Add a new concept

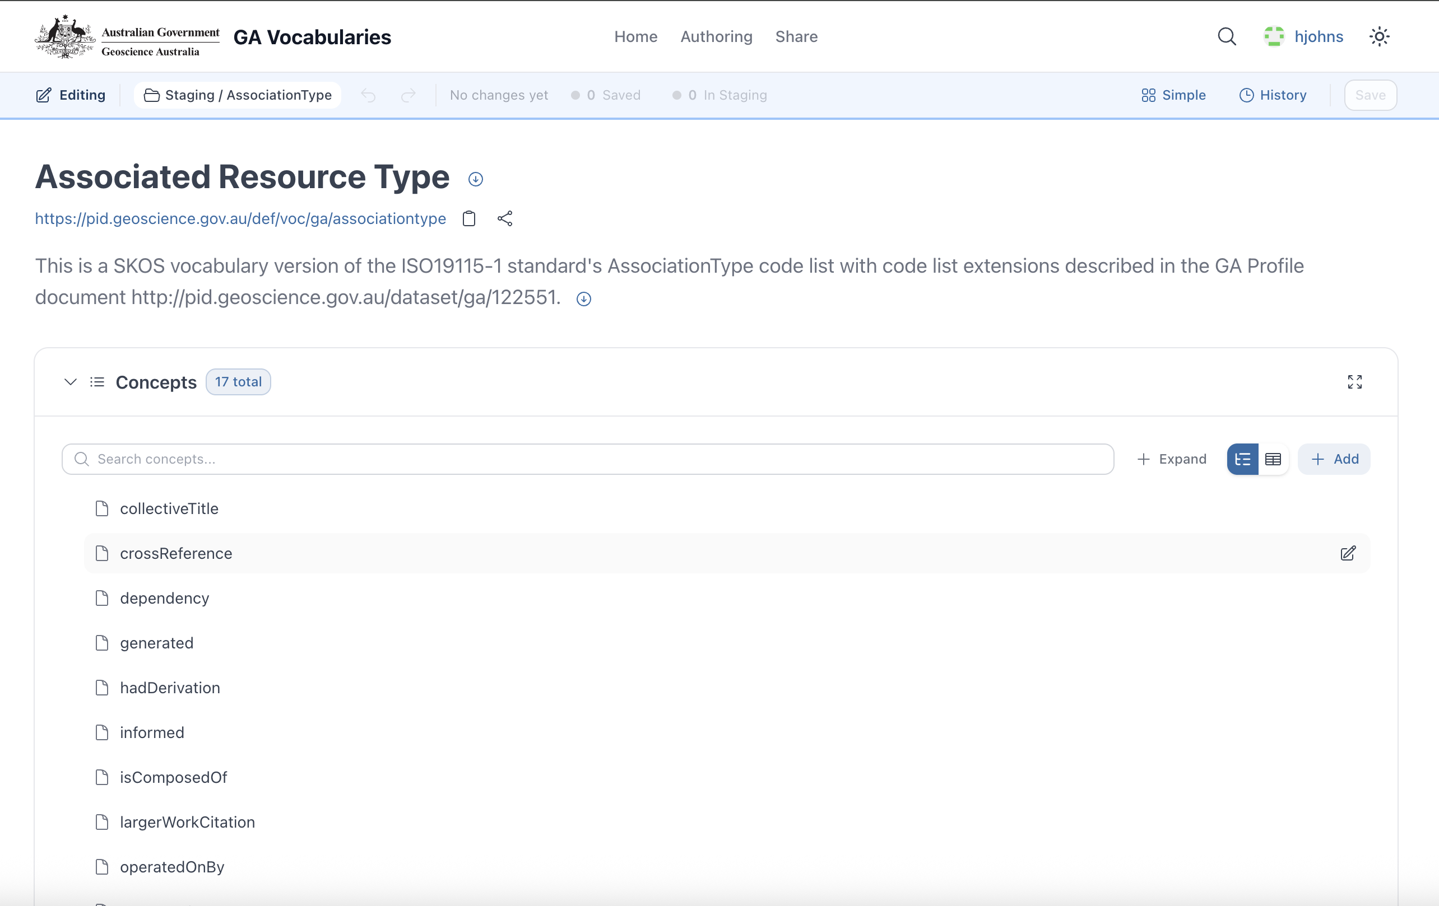pos(1333,459)
